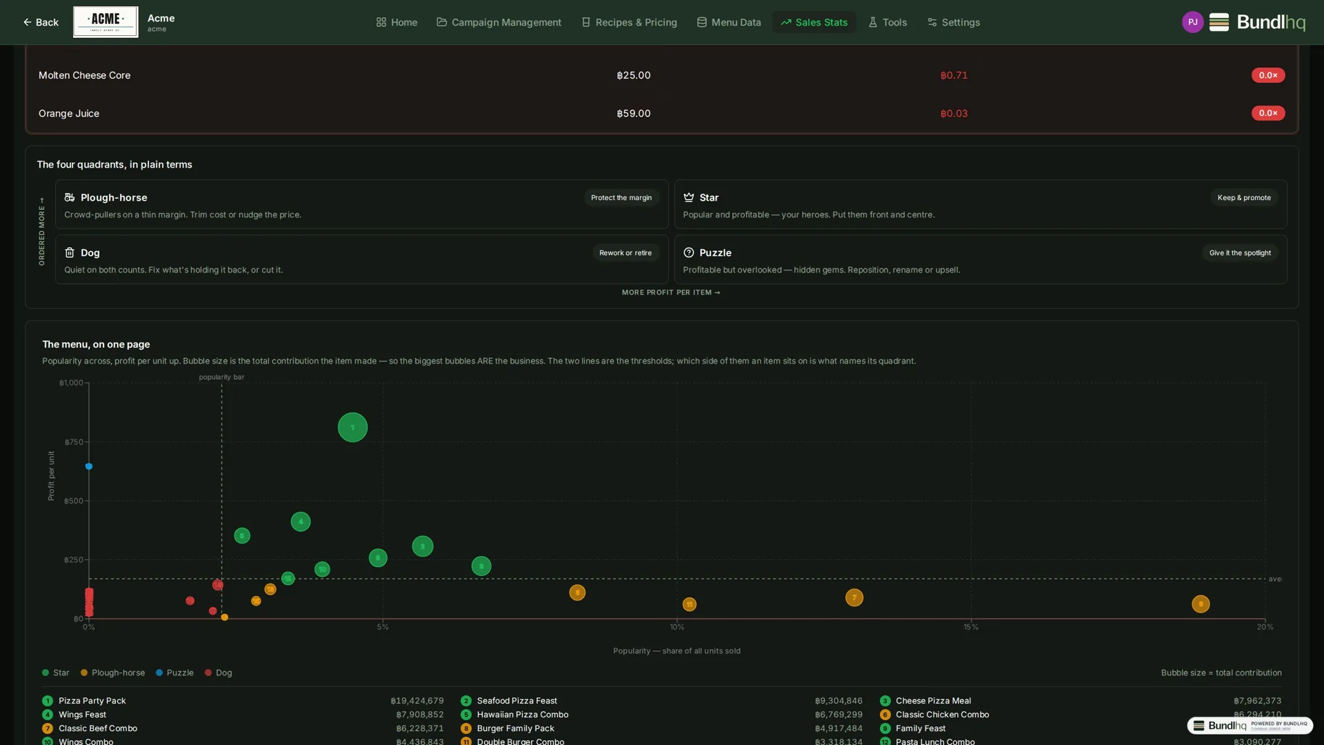Click the Puzzle question-mark icon
The image size is (1324, 745).
point(688,252)
